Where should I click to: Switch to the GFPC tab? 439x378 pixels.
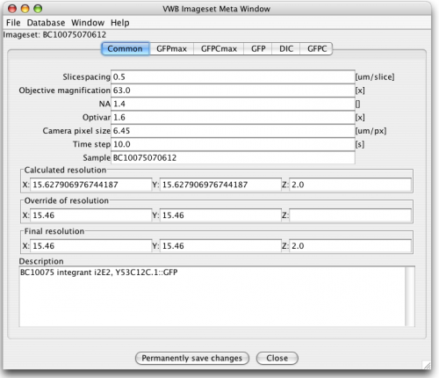point(317,48)
